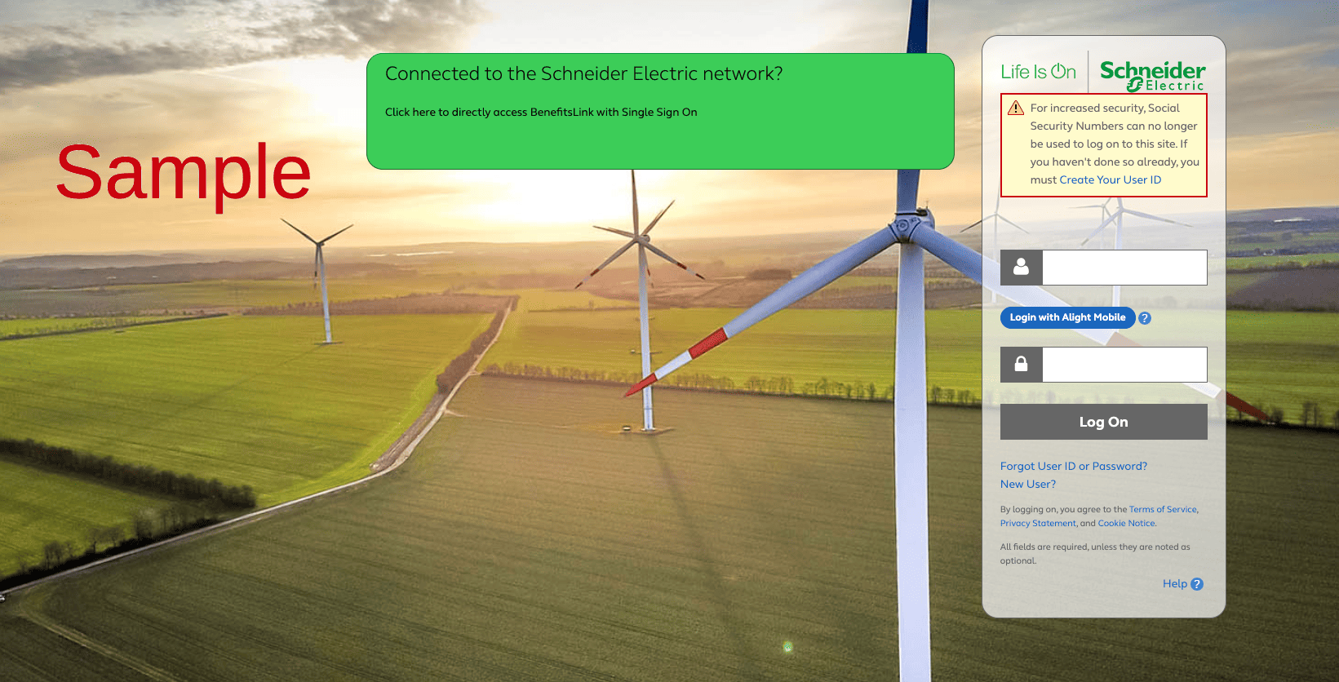Viewport: 1339px width, 682px height.
Task: Click the green banner heading about Schneider network
Action: (x=583, y=73)
